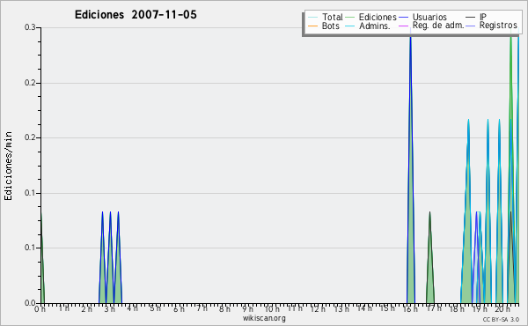Click the Total legend color line

tap(312, 18)
